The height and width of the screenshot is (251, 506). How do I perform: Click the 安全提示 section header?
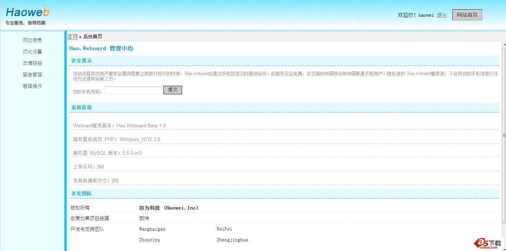(x=82, y=61)
